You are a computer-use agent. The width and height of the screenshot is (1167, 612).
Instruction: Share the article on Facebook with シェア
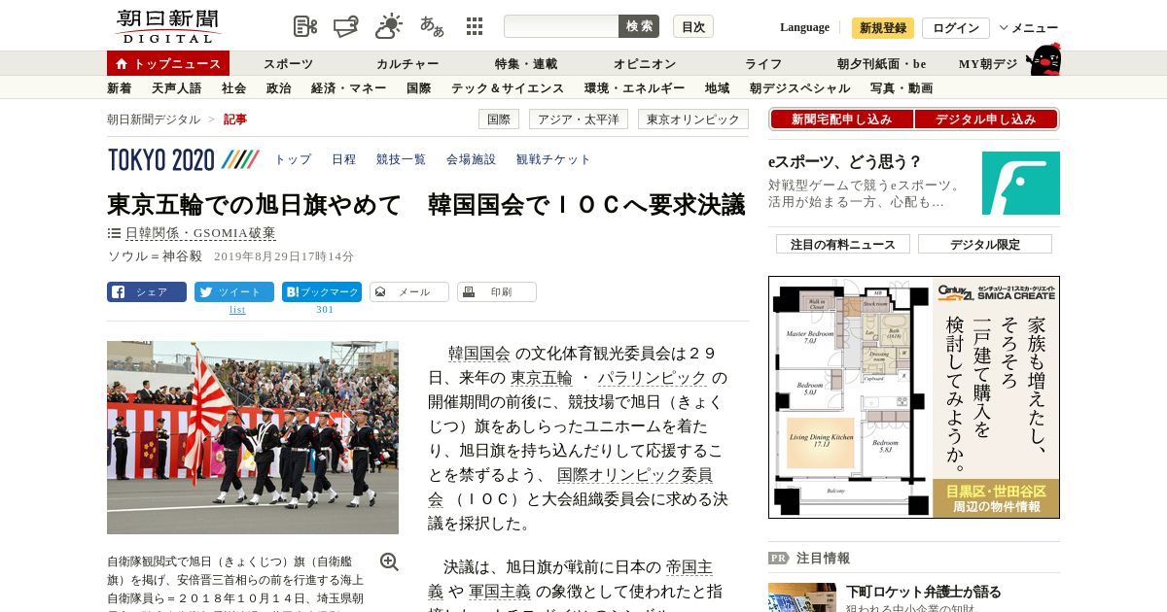point(147,291)
